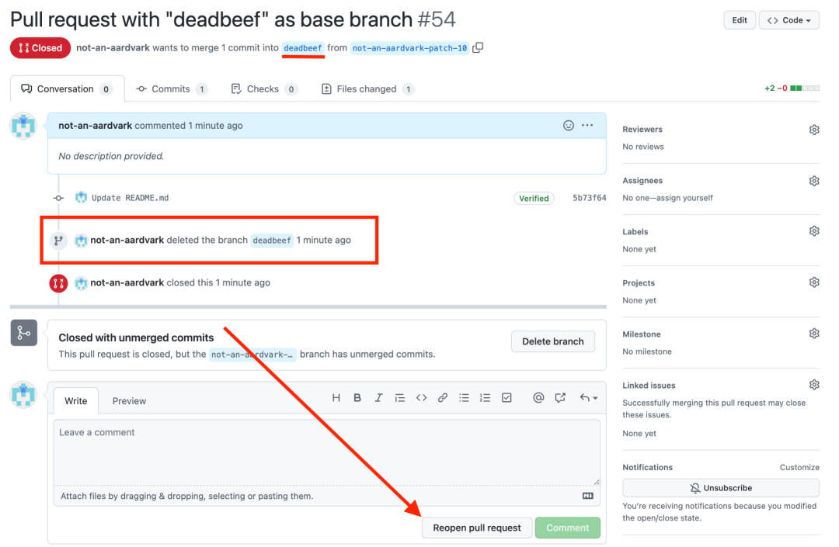This screenshot has height=547, width=839.
Task: Add a numbered list to comment
Action: 485,398
